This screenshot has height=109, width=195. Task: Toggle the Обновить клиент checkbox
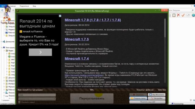[19, 102]
